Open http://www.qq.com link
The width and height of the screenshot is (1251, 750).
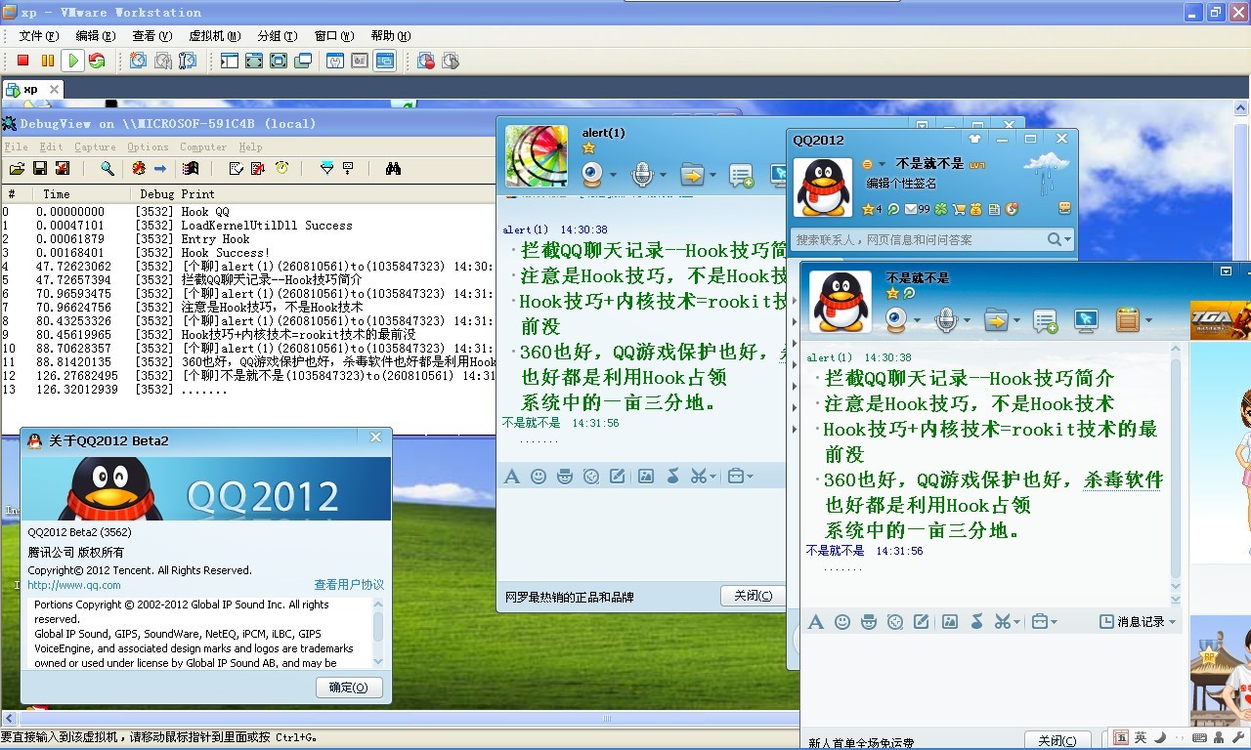[x=74, y=585]
